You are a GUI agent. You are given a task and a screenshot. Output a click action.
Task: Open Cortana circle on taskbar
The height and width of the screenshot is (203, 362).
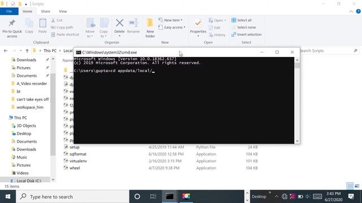tap(137, 197)
